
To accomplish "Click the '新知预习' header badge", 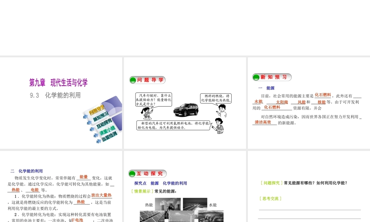I will click(x=272, y=77).
